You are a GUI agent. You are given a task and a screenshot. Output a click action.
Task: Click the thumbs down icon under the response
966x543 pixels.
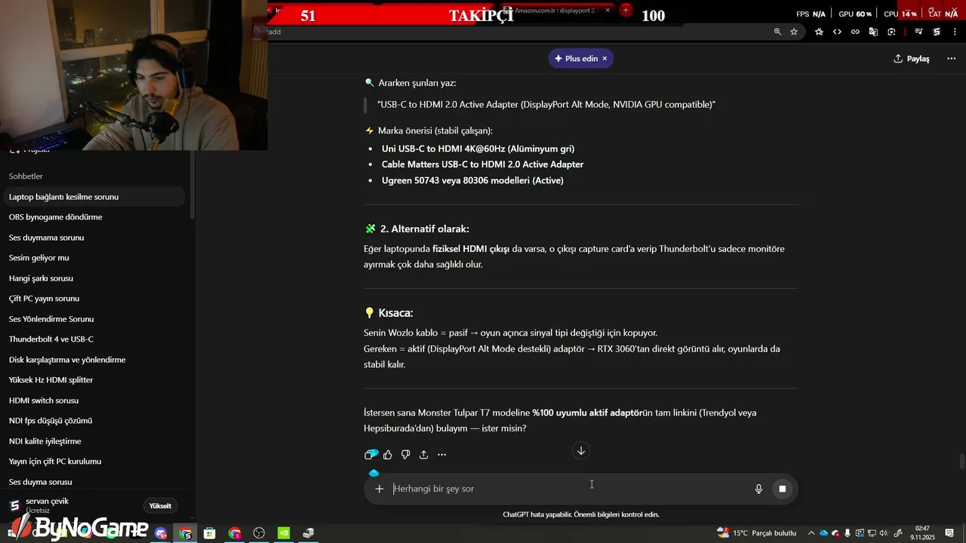[x=405, y=455]
